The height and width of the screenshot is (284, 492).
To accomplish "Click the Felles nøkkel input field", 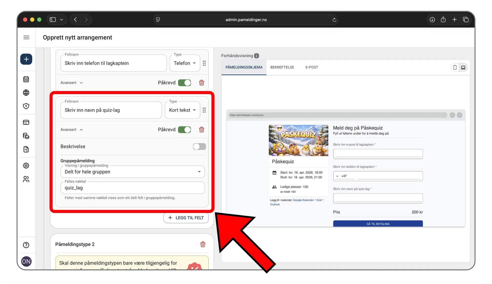I will (x=132, y=188).
